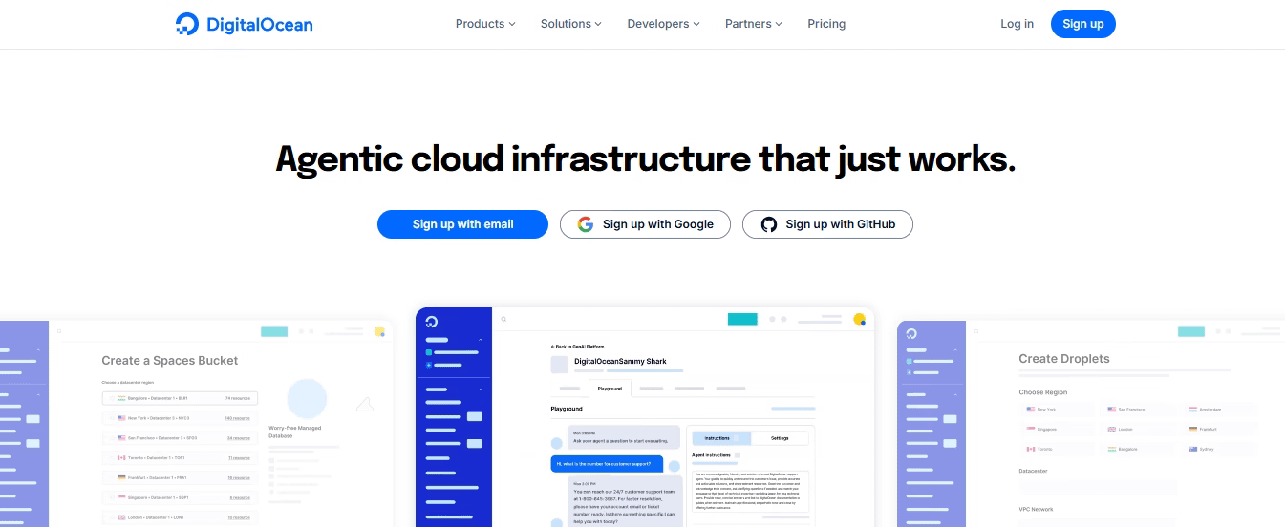This screenshot has height=527, width=1285.
Task: Select the Bangalore BLR1 datacenter radio option
Action: (x=178, y=397)
